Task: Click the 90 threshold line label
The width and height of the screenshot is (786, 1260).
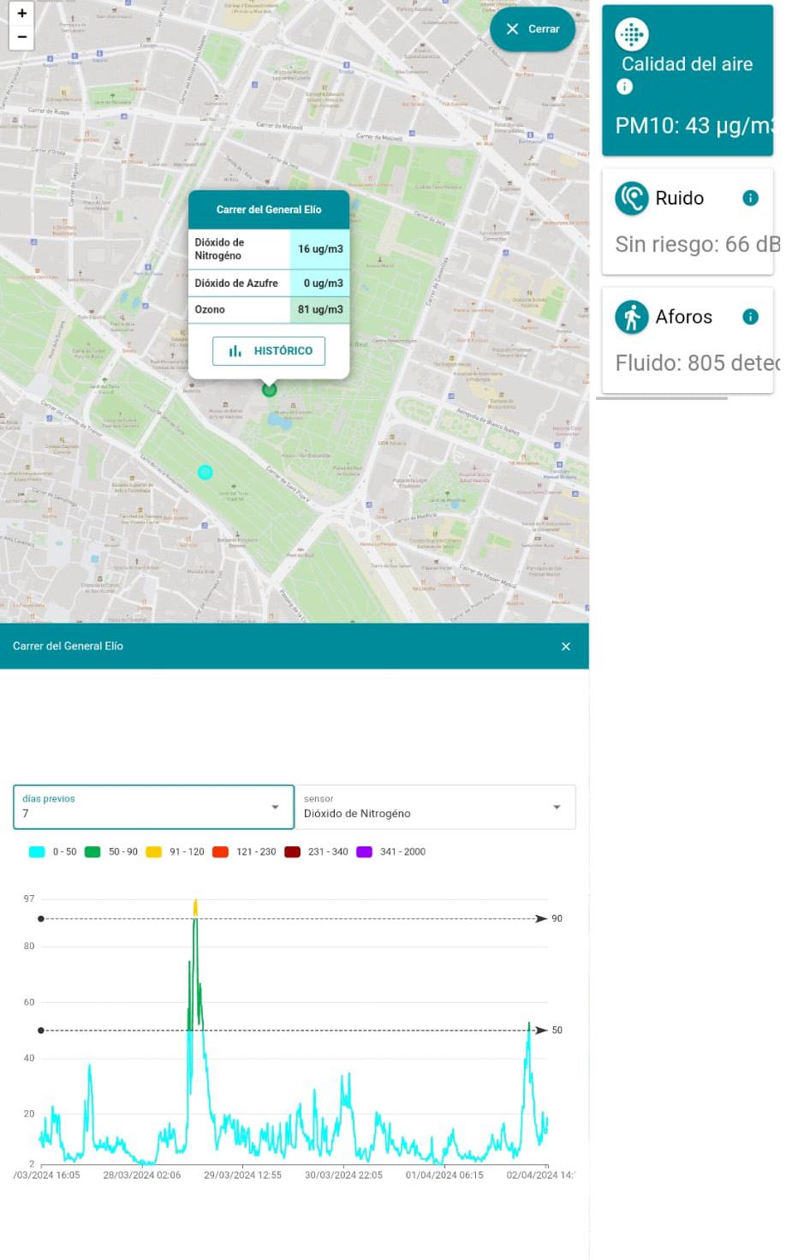Action: (x=557, y=919)
